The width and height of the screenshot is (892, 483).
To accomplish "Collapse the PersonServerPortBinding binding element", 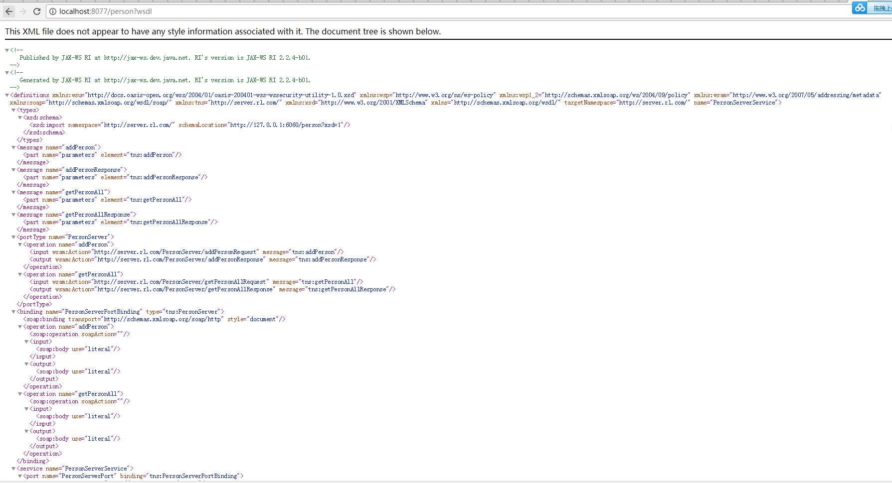I will (13, 312).
